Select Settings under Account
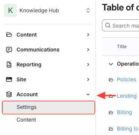Image resolution: width=139 pixels, height=135 pixels. coord(48,107)
